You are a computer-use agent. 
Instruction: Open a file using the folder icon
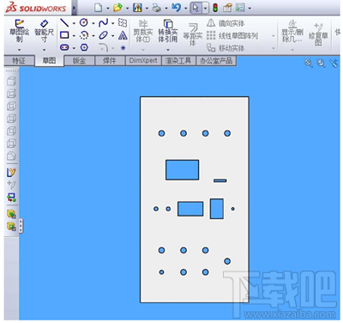click(117, 8)
